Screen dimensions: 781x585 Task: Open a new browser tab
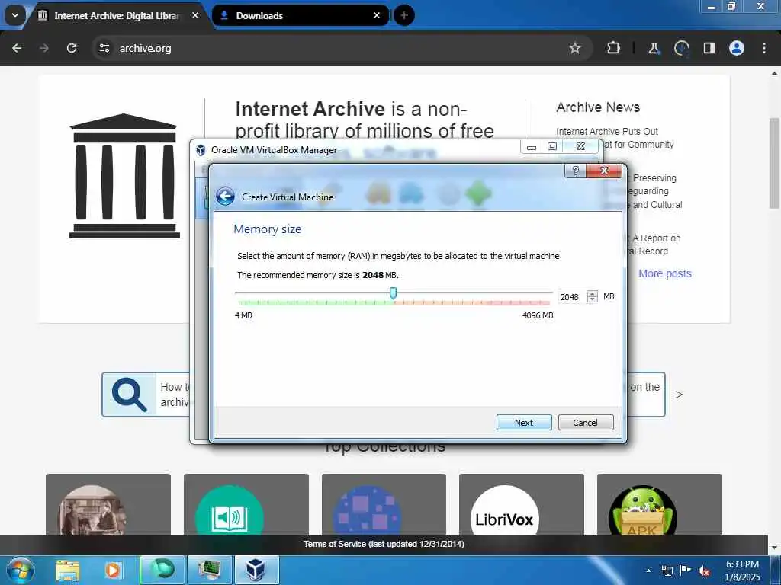[404, 15]
